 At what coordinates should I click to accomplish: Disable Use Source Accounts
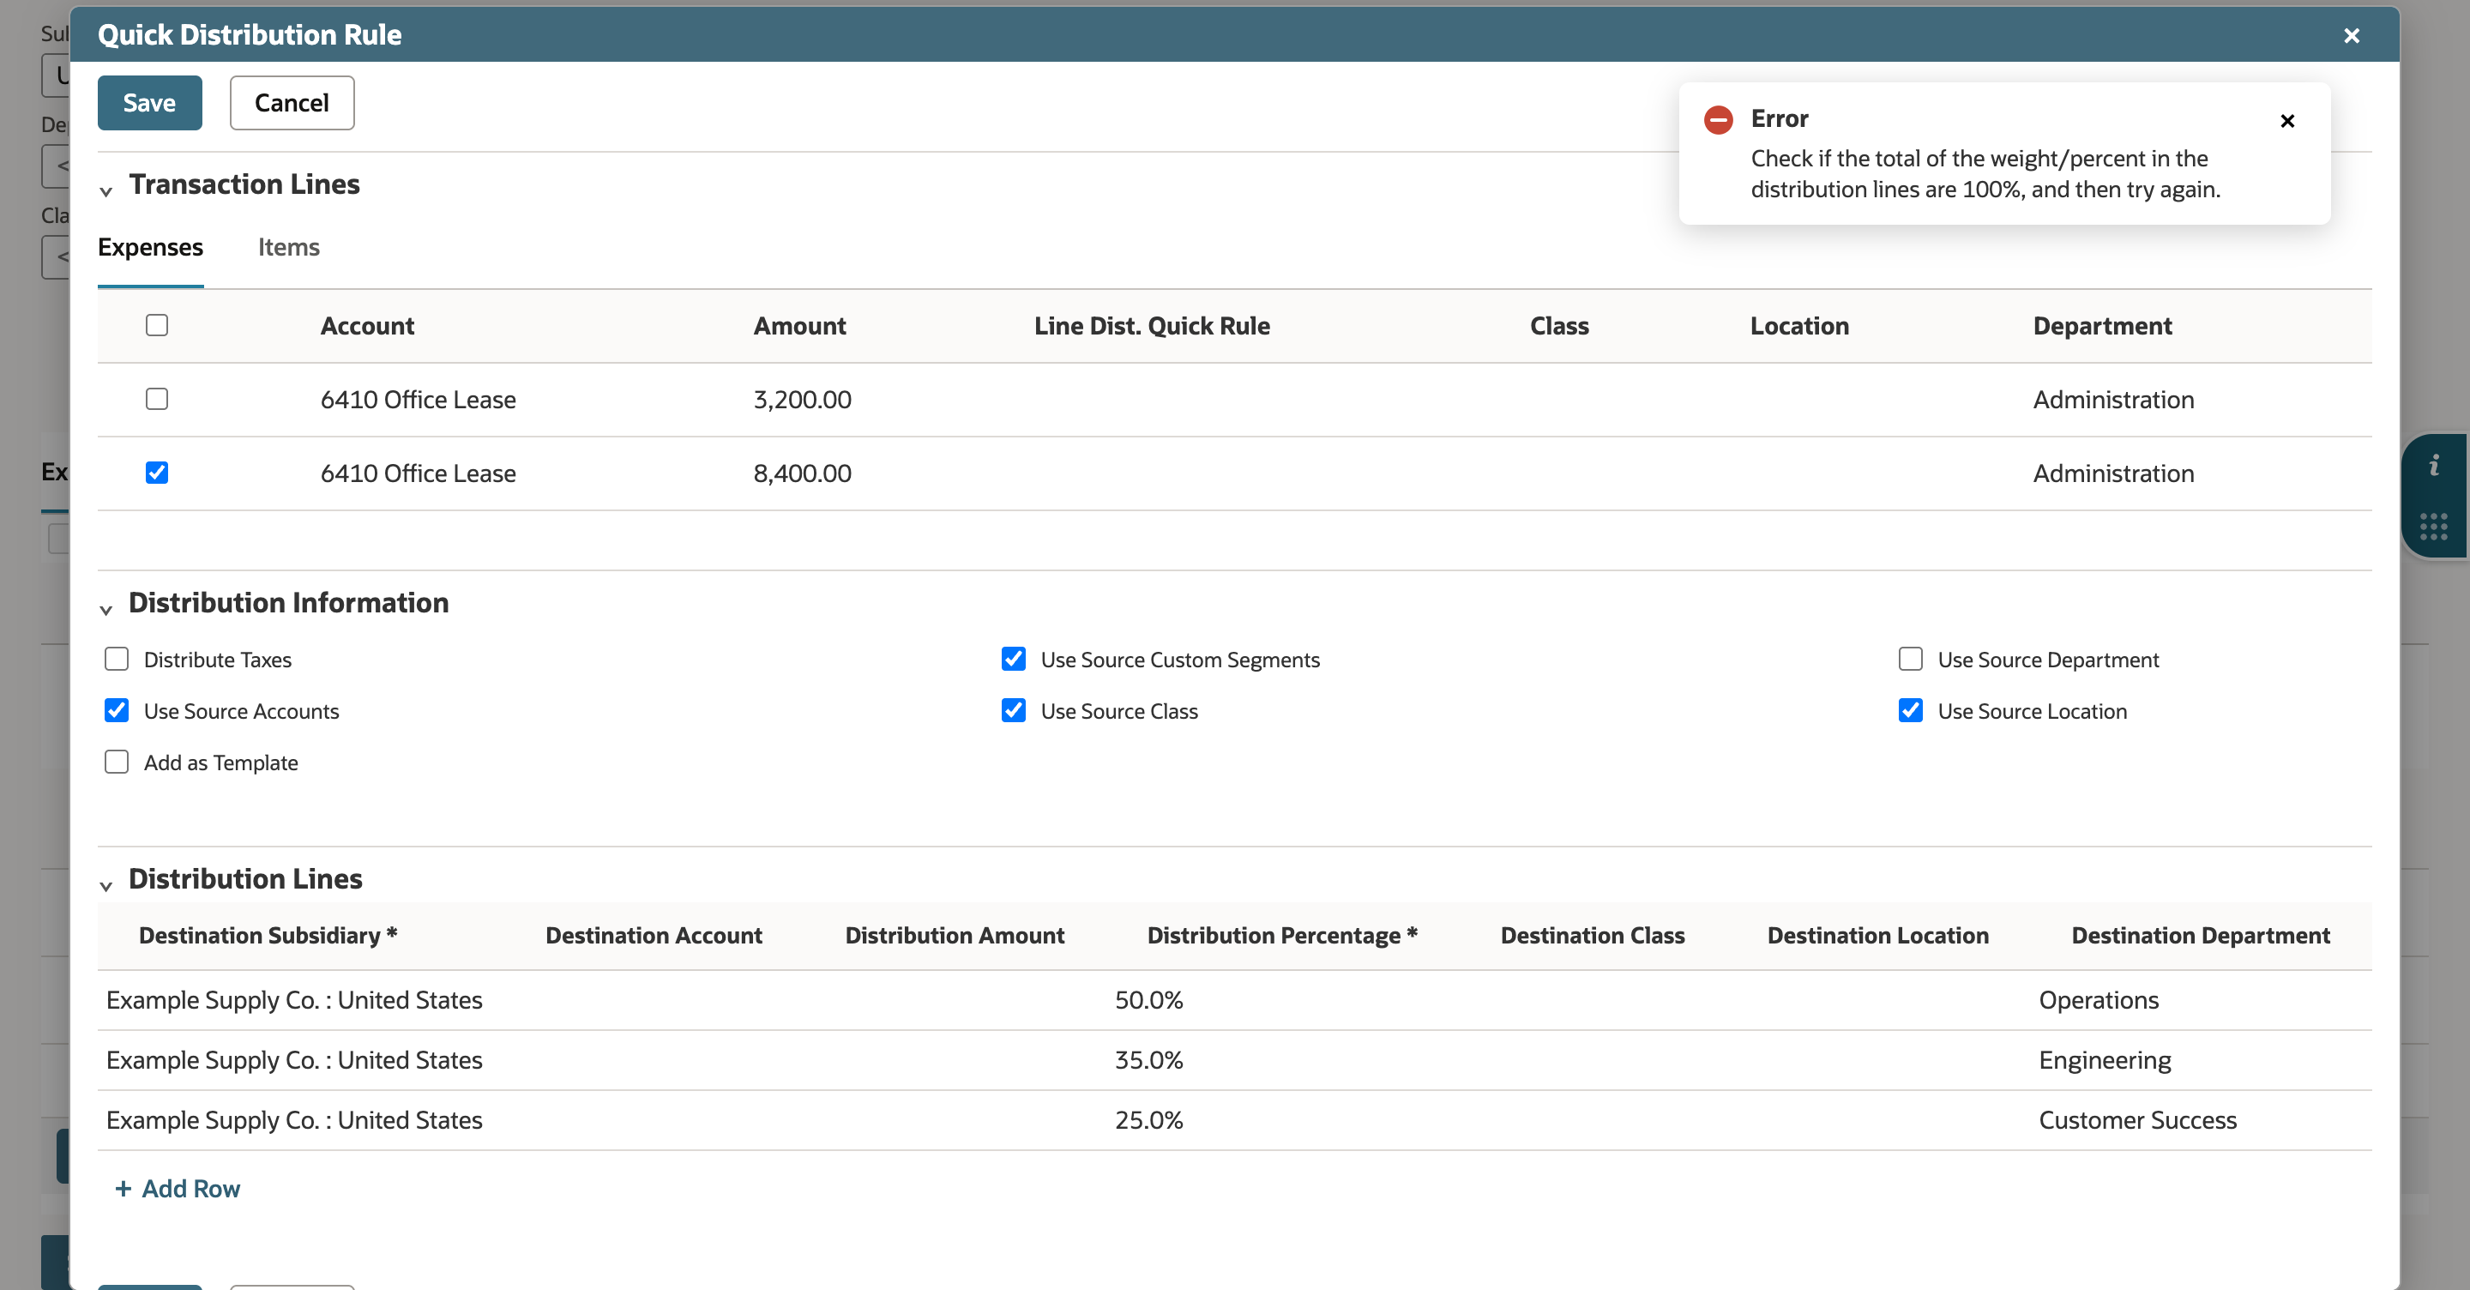coord(116,711)
